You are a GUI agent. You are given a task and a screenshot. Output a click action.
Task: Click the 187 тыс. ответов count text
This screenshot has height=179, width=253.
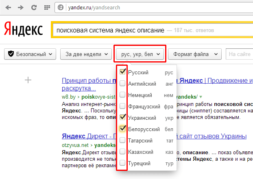click(194, 30)
